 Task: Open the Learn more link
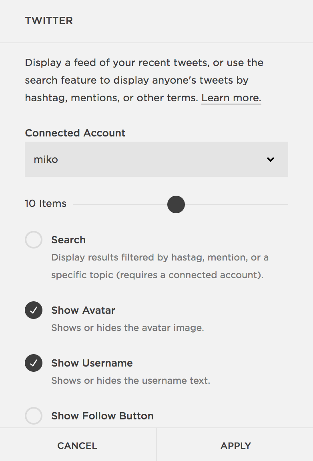[231, 98]
